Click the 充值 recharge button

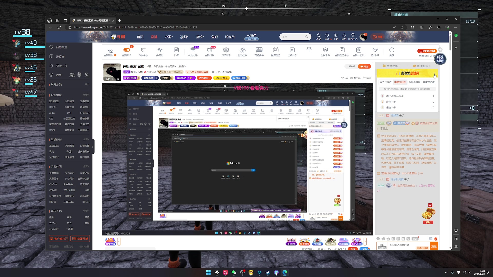click(353, 249)
